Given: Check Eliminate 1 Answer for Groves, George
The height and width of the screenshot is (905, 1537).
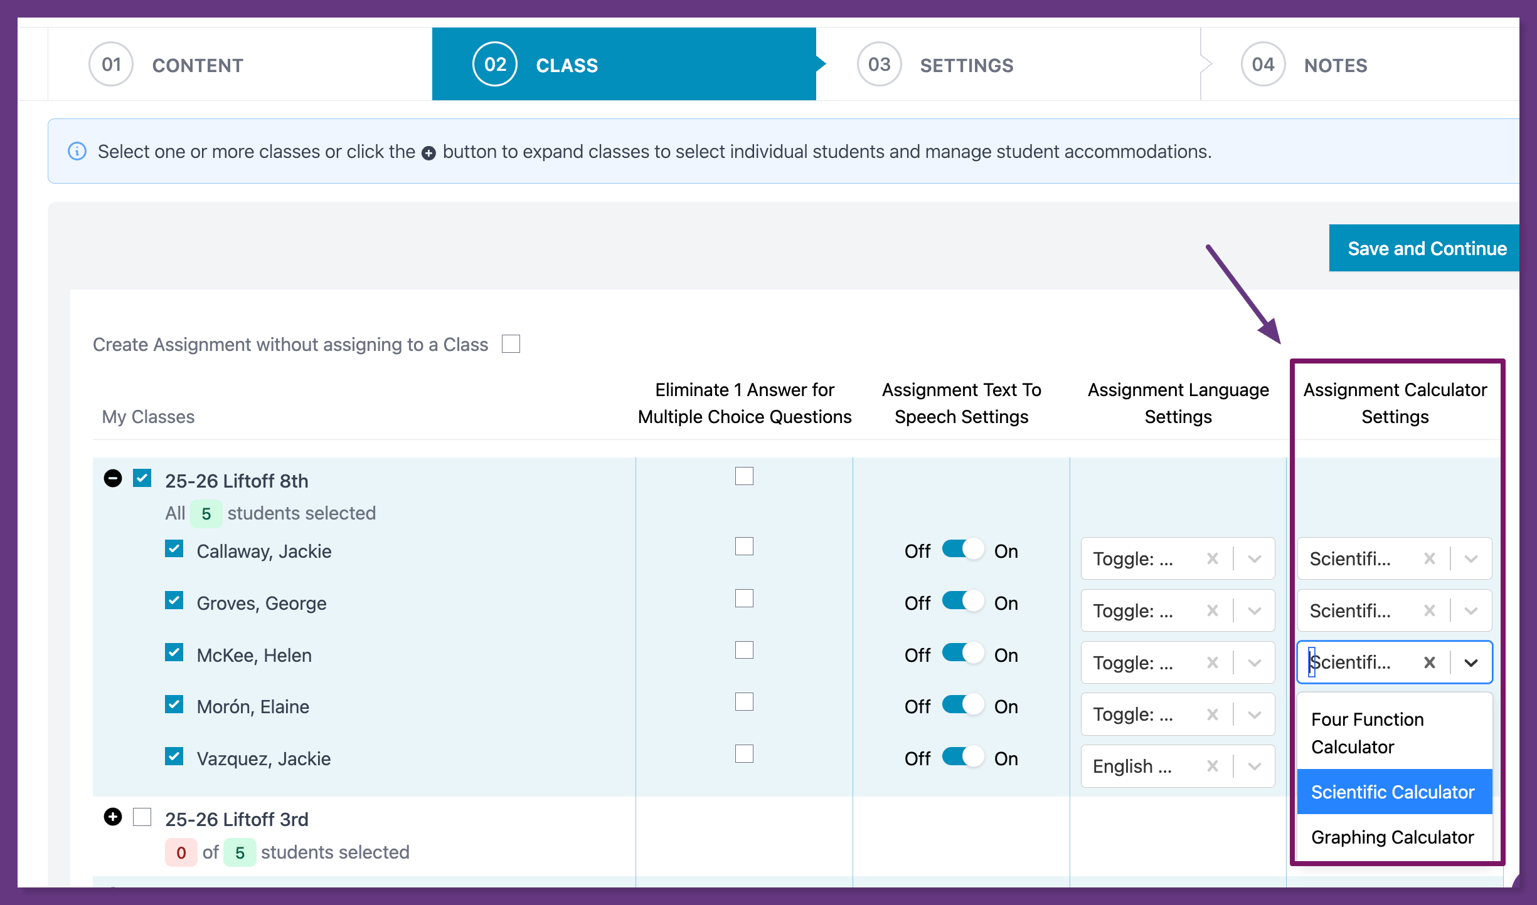Looking at the screenshot, I should pyautogui.click(x=744, y=599).
